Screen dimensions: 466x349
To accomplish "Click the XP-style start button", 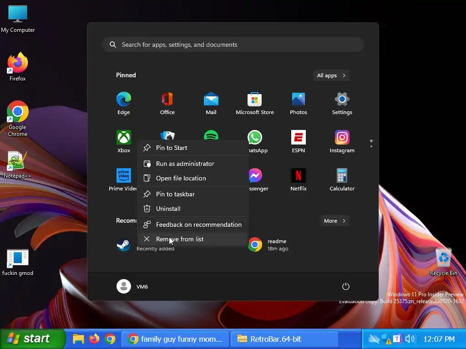I will click(32, 339).
